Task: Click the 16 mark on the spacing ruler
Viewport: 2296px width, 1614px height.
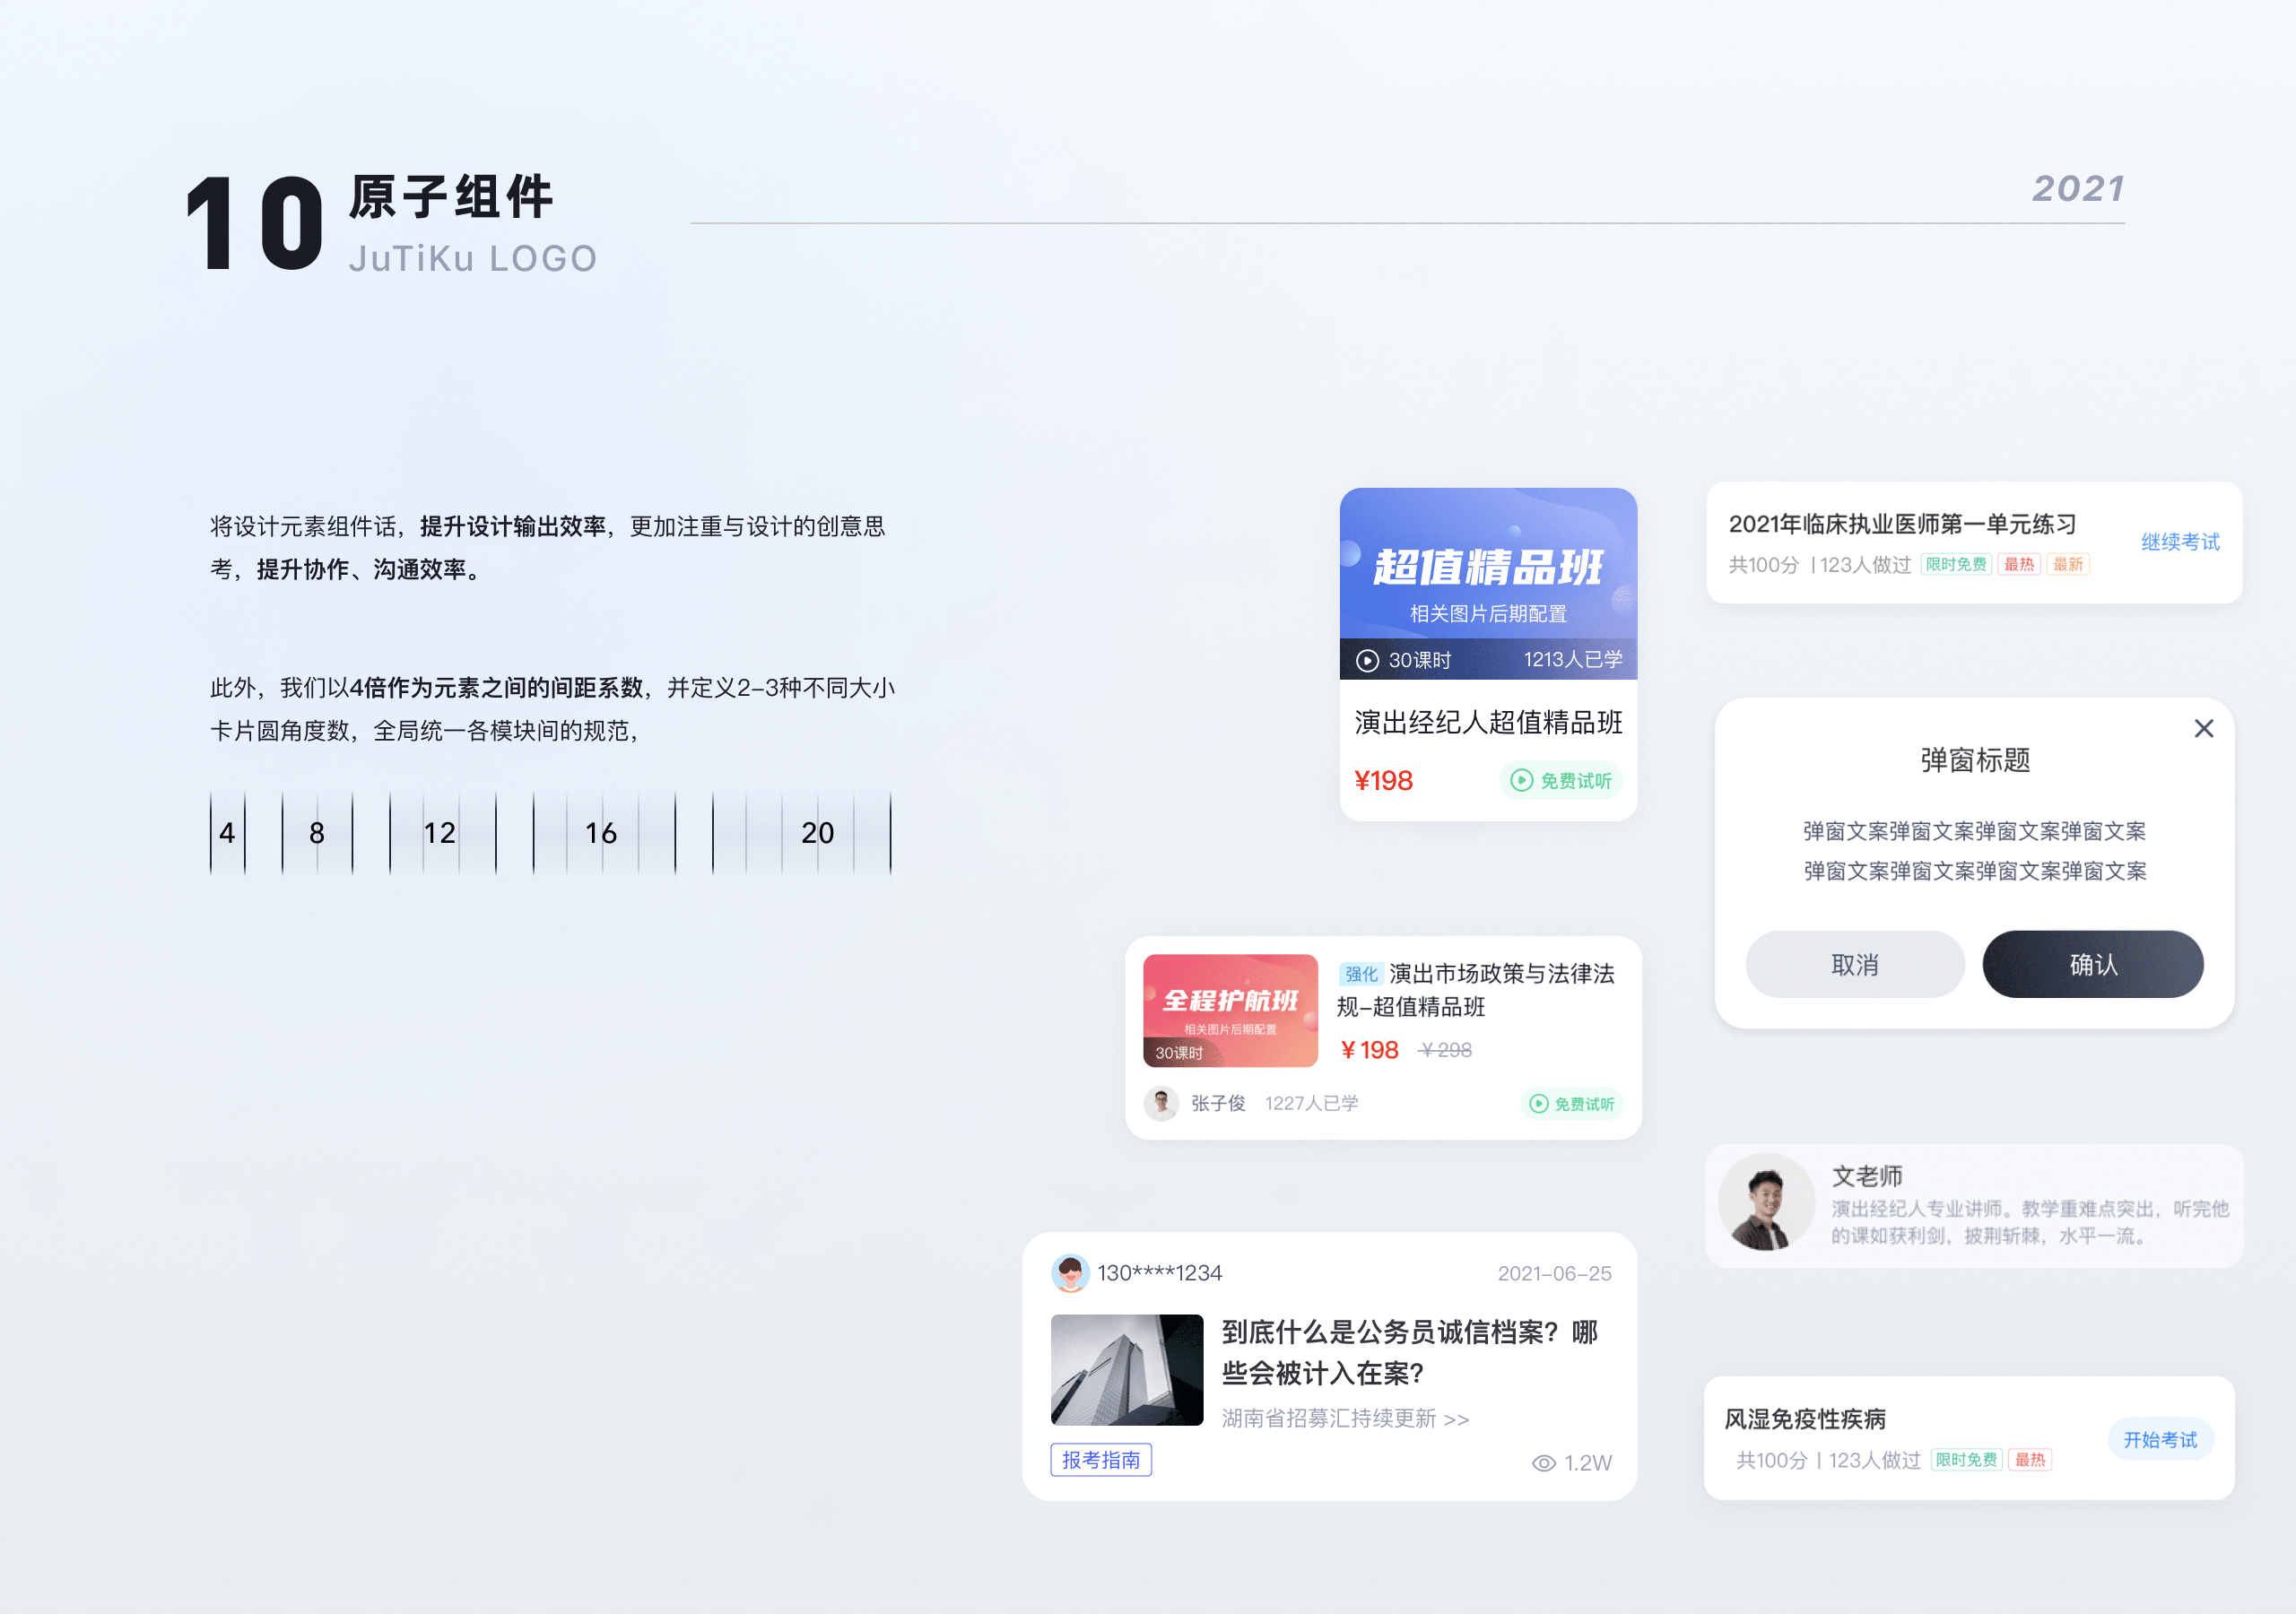Action: [601, 833]
